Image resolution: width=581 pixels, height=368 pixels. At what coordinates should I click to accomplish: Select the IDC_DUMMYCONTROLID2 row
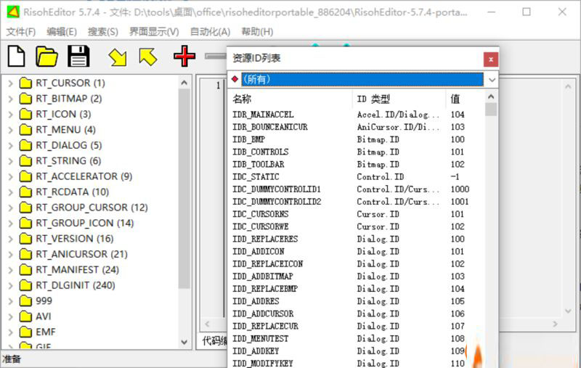(356, 202)
